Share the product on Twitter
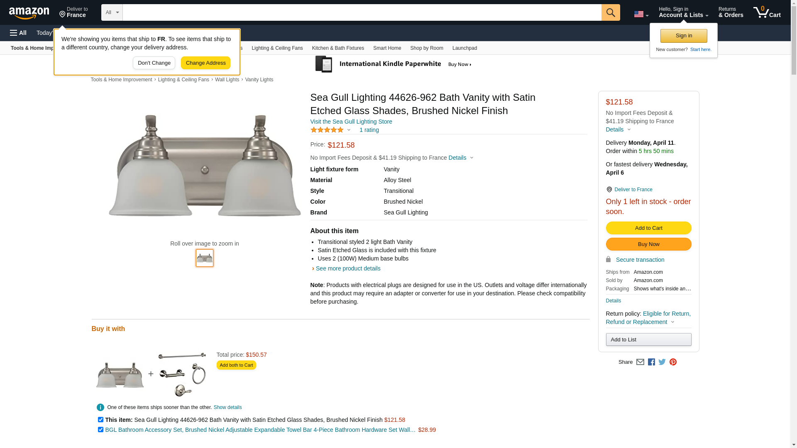The image size is (797, 448). (x=662, y=362)
